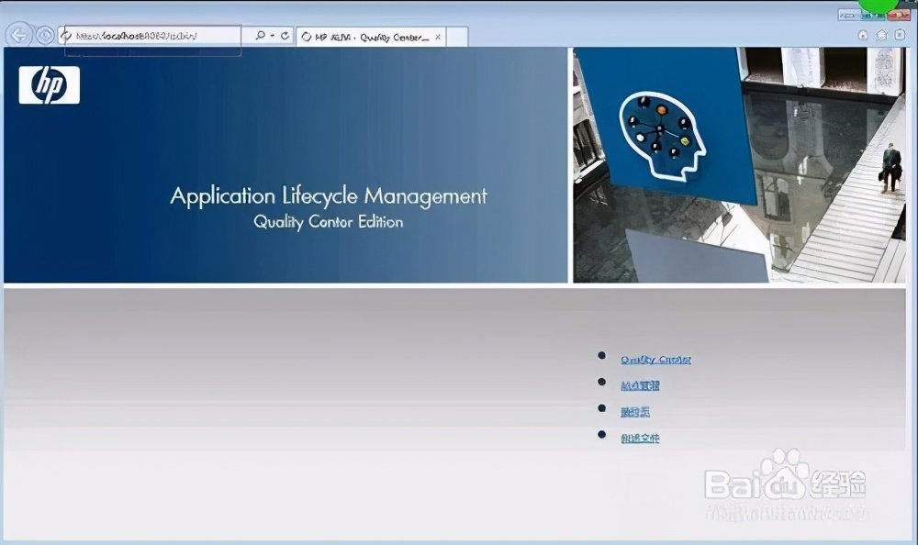Click the HP logo on the banner
The image size is (918, 545).
(x=50, y=85)
